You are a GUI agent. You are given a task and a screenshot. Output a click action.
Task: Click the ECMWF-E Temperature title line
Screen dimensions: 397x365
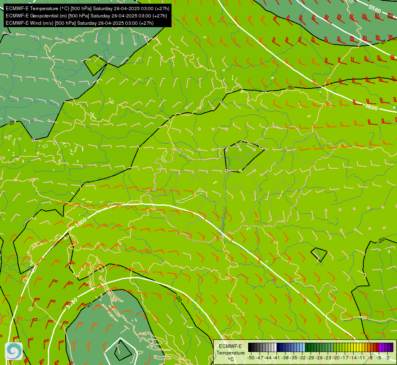point(87,9)
